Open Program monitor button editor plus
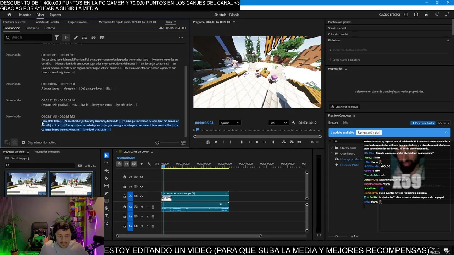Screen dimensions: 454x255 point(317,142)
